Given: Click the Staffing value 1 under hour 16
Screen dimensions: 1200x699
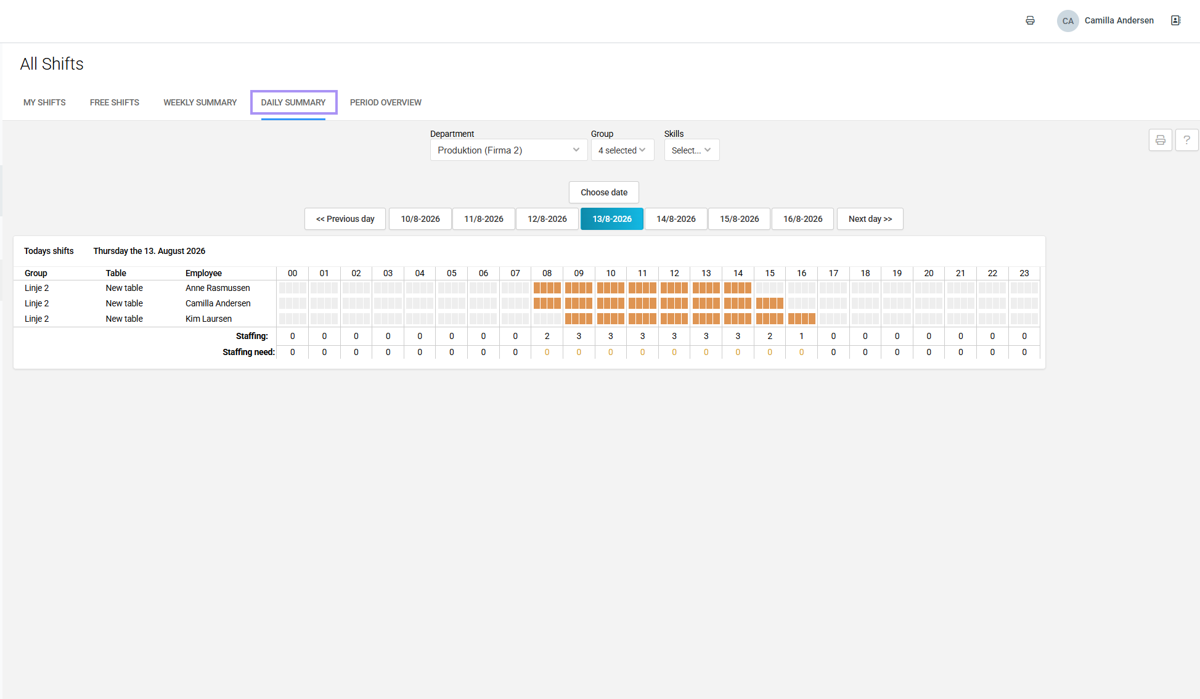Looking at the screenshot, I should 802,336.
